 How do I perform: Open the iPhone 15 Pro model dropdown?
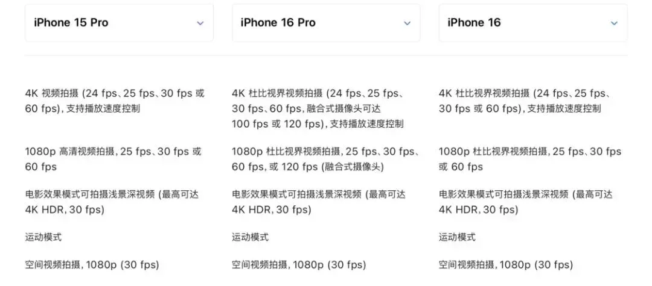click(x=119, y=23)
